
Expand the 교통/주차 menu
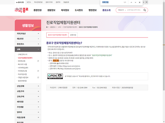(28, 91)
